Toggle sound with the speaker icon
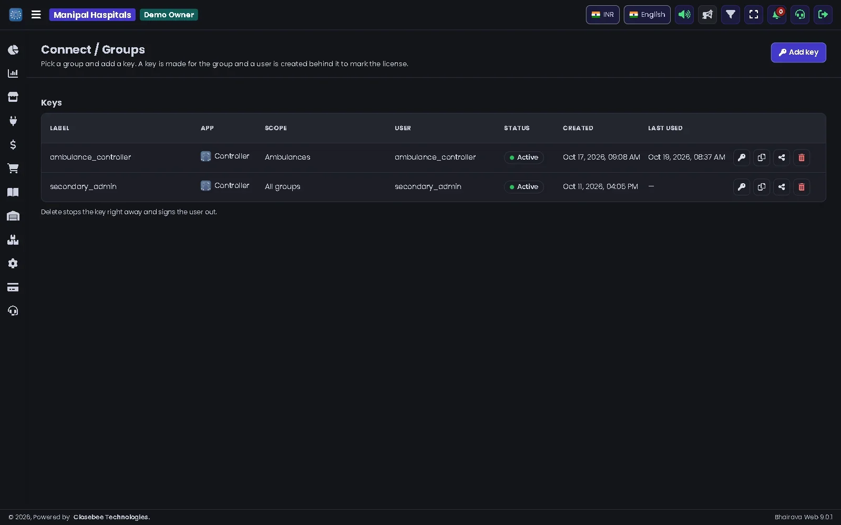The image size is (841, 525). tap(684, 15)
